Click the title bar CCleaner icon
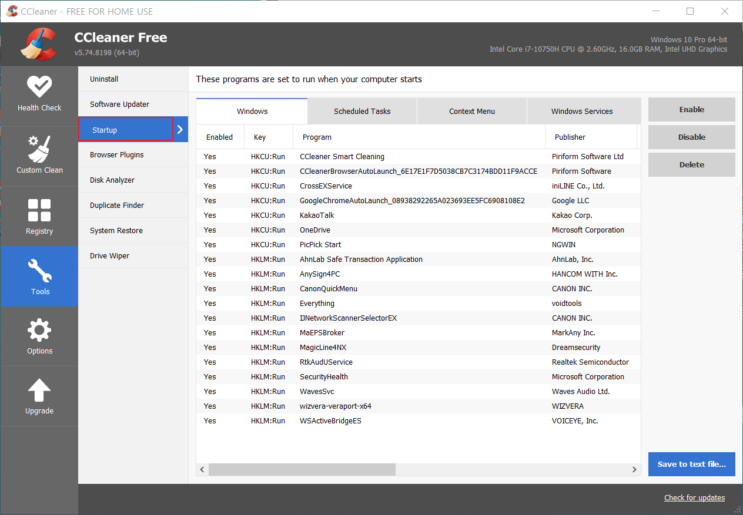Viewport: 743px width, 515px height. pos(11,11)
